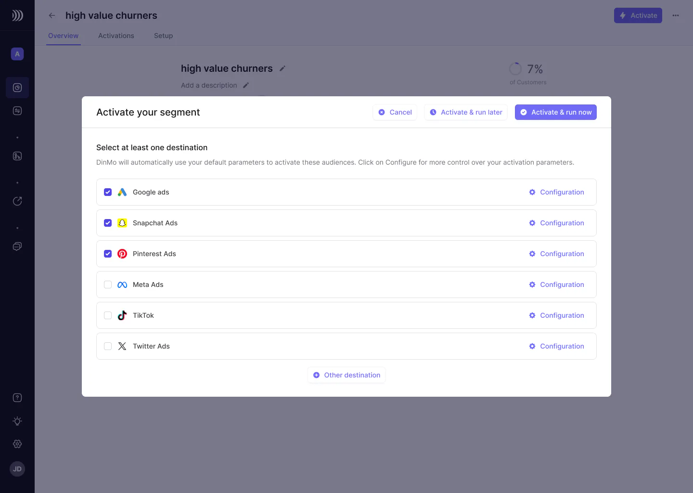Image resolution: width=693 pixels, height=493 pixels.
Task: Open the JD user avatar
Action: (x=17, y=469)
